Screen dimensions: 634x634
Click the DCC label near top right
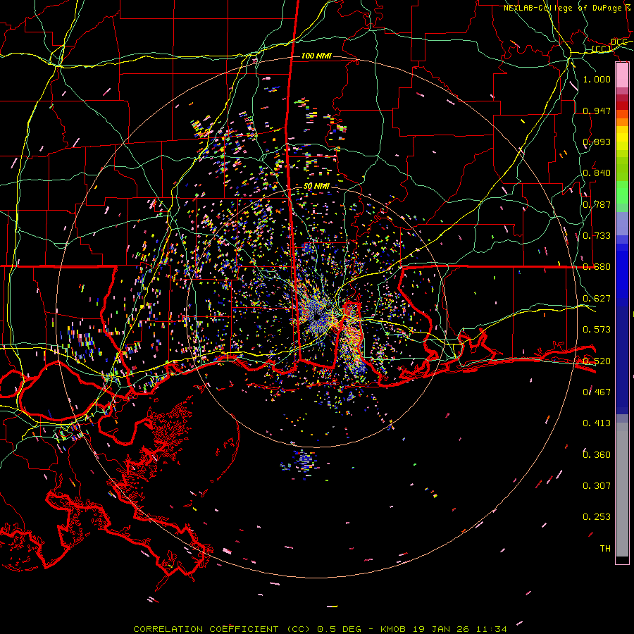click(x=619, y=42)
